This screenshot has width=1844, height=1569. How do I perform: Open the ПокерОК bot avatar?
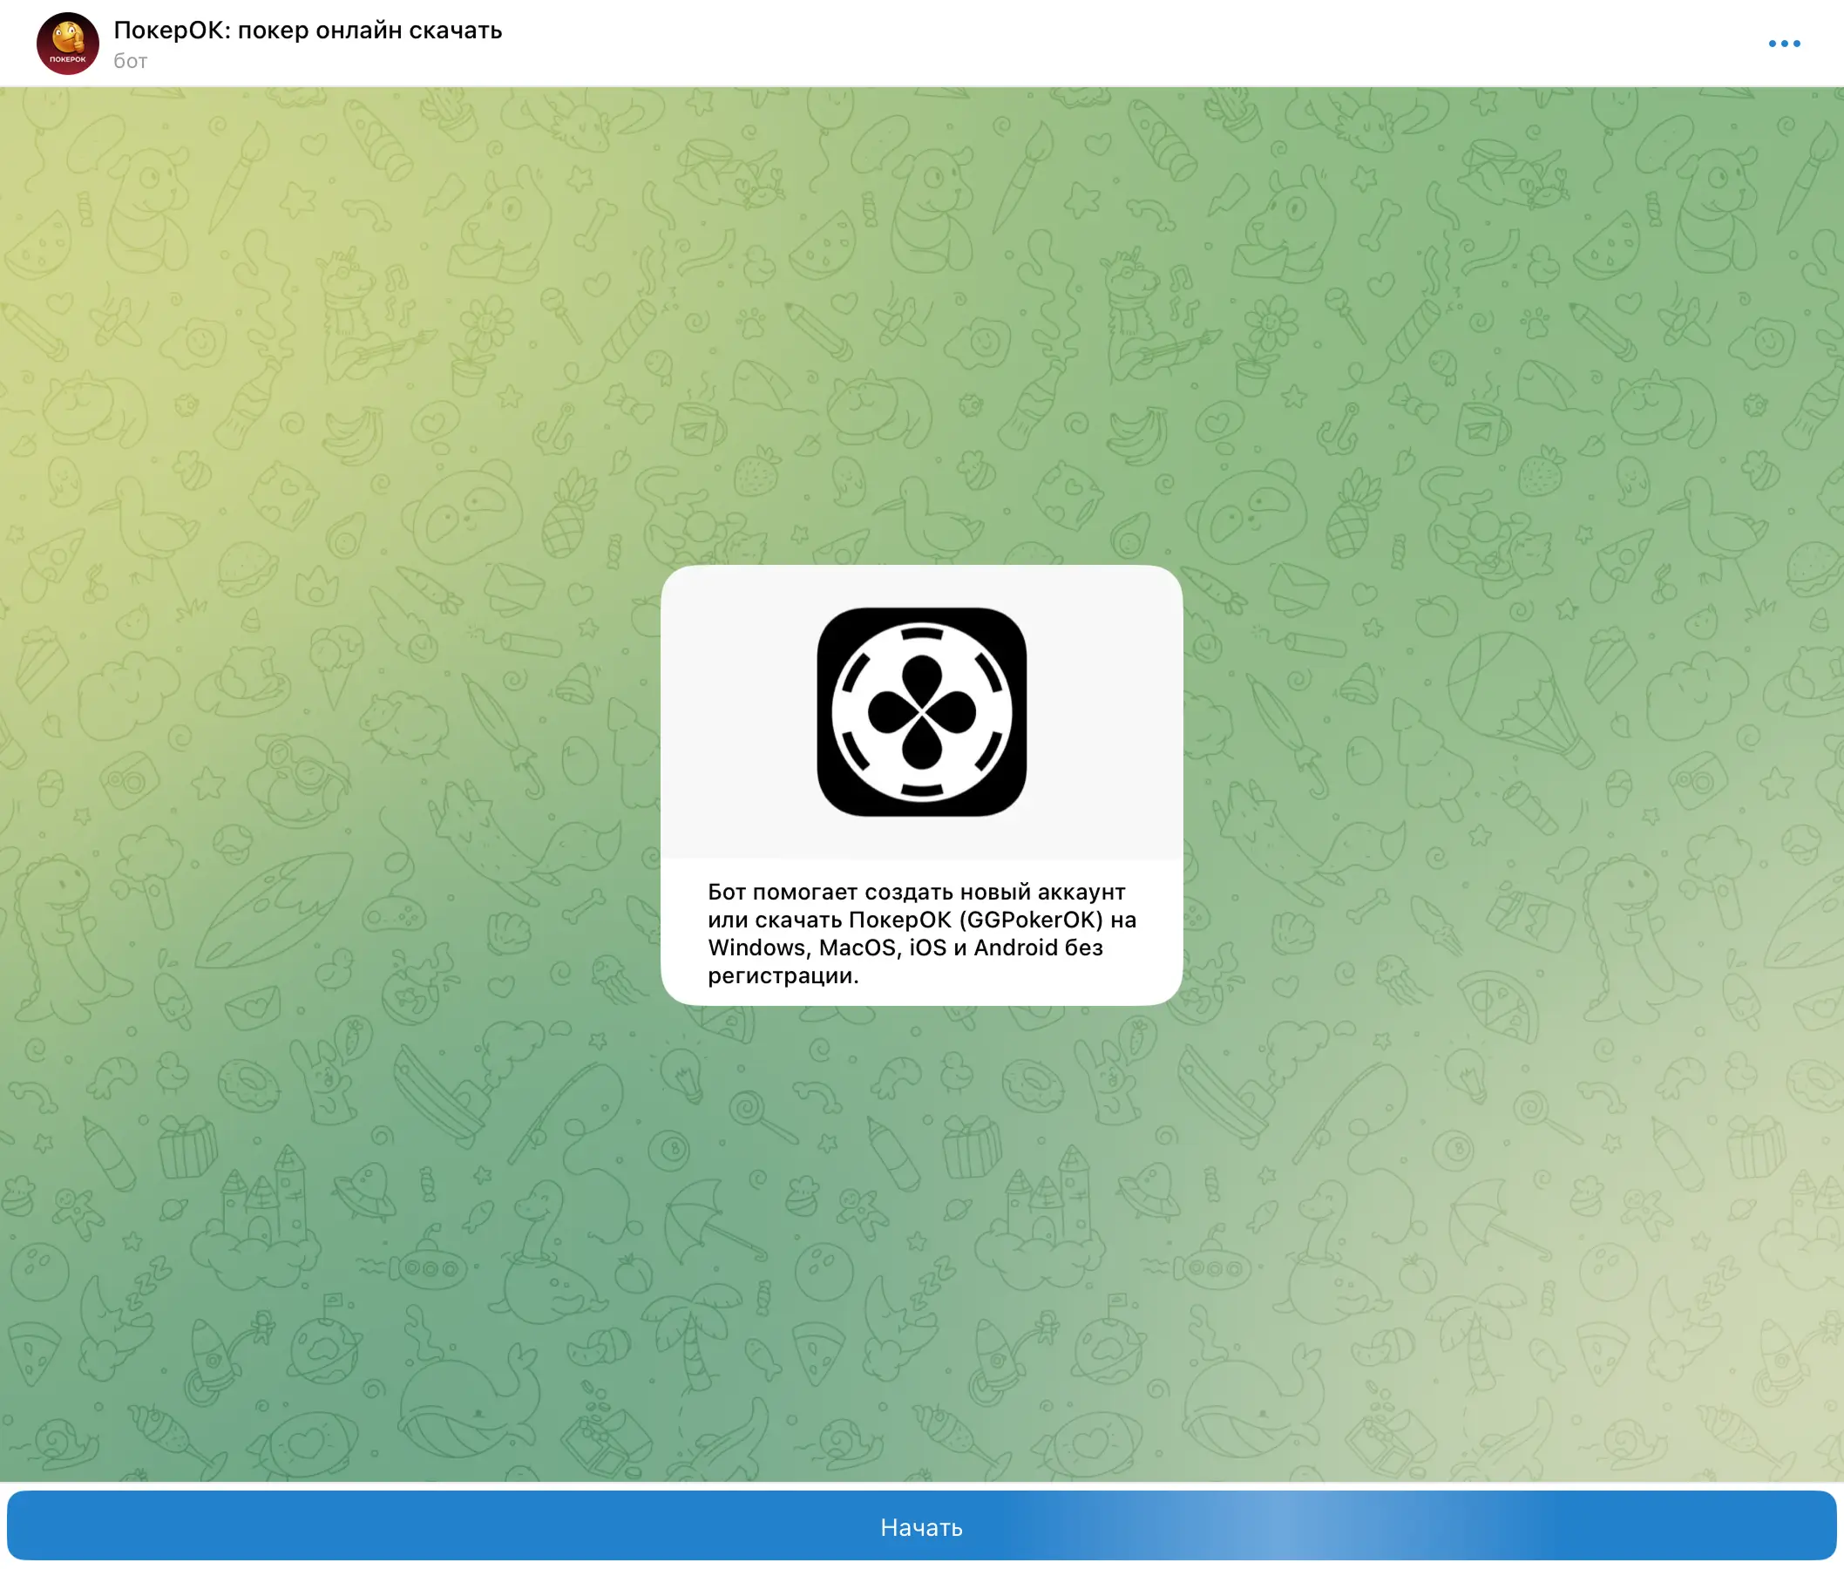click(x=68, y=43)
